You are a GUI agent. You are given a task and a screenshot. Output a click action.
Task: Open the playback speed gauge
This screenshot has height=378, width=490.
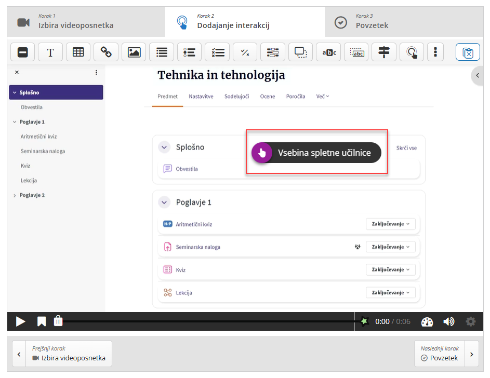click(427, 321)
